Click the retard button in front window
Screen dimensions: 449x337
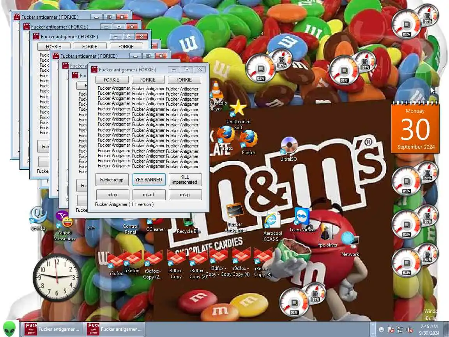(x=148, y=195)
